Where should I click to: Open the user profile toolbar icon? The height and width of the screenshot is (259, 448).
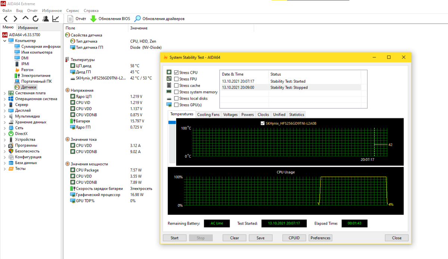46,18
